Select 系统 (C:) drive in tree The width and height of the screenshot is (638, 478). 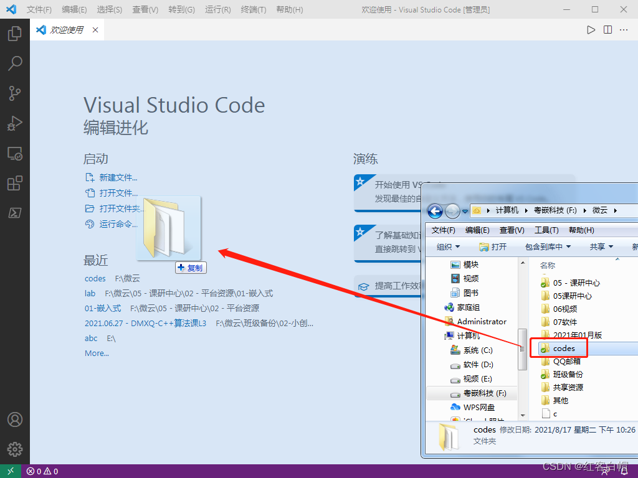[x=472, y=350]
